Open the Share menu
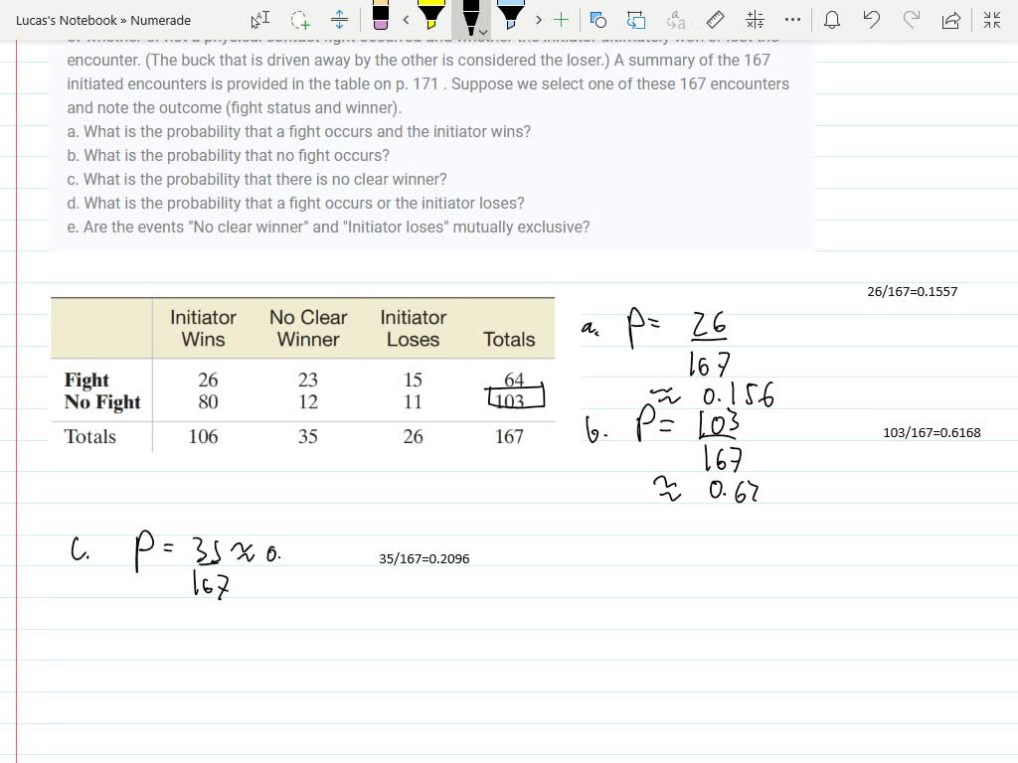 [950, 20]
